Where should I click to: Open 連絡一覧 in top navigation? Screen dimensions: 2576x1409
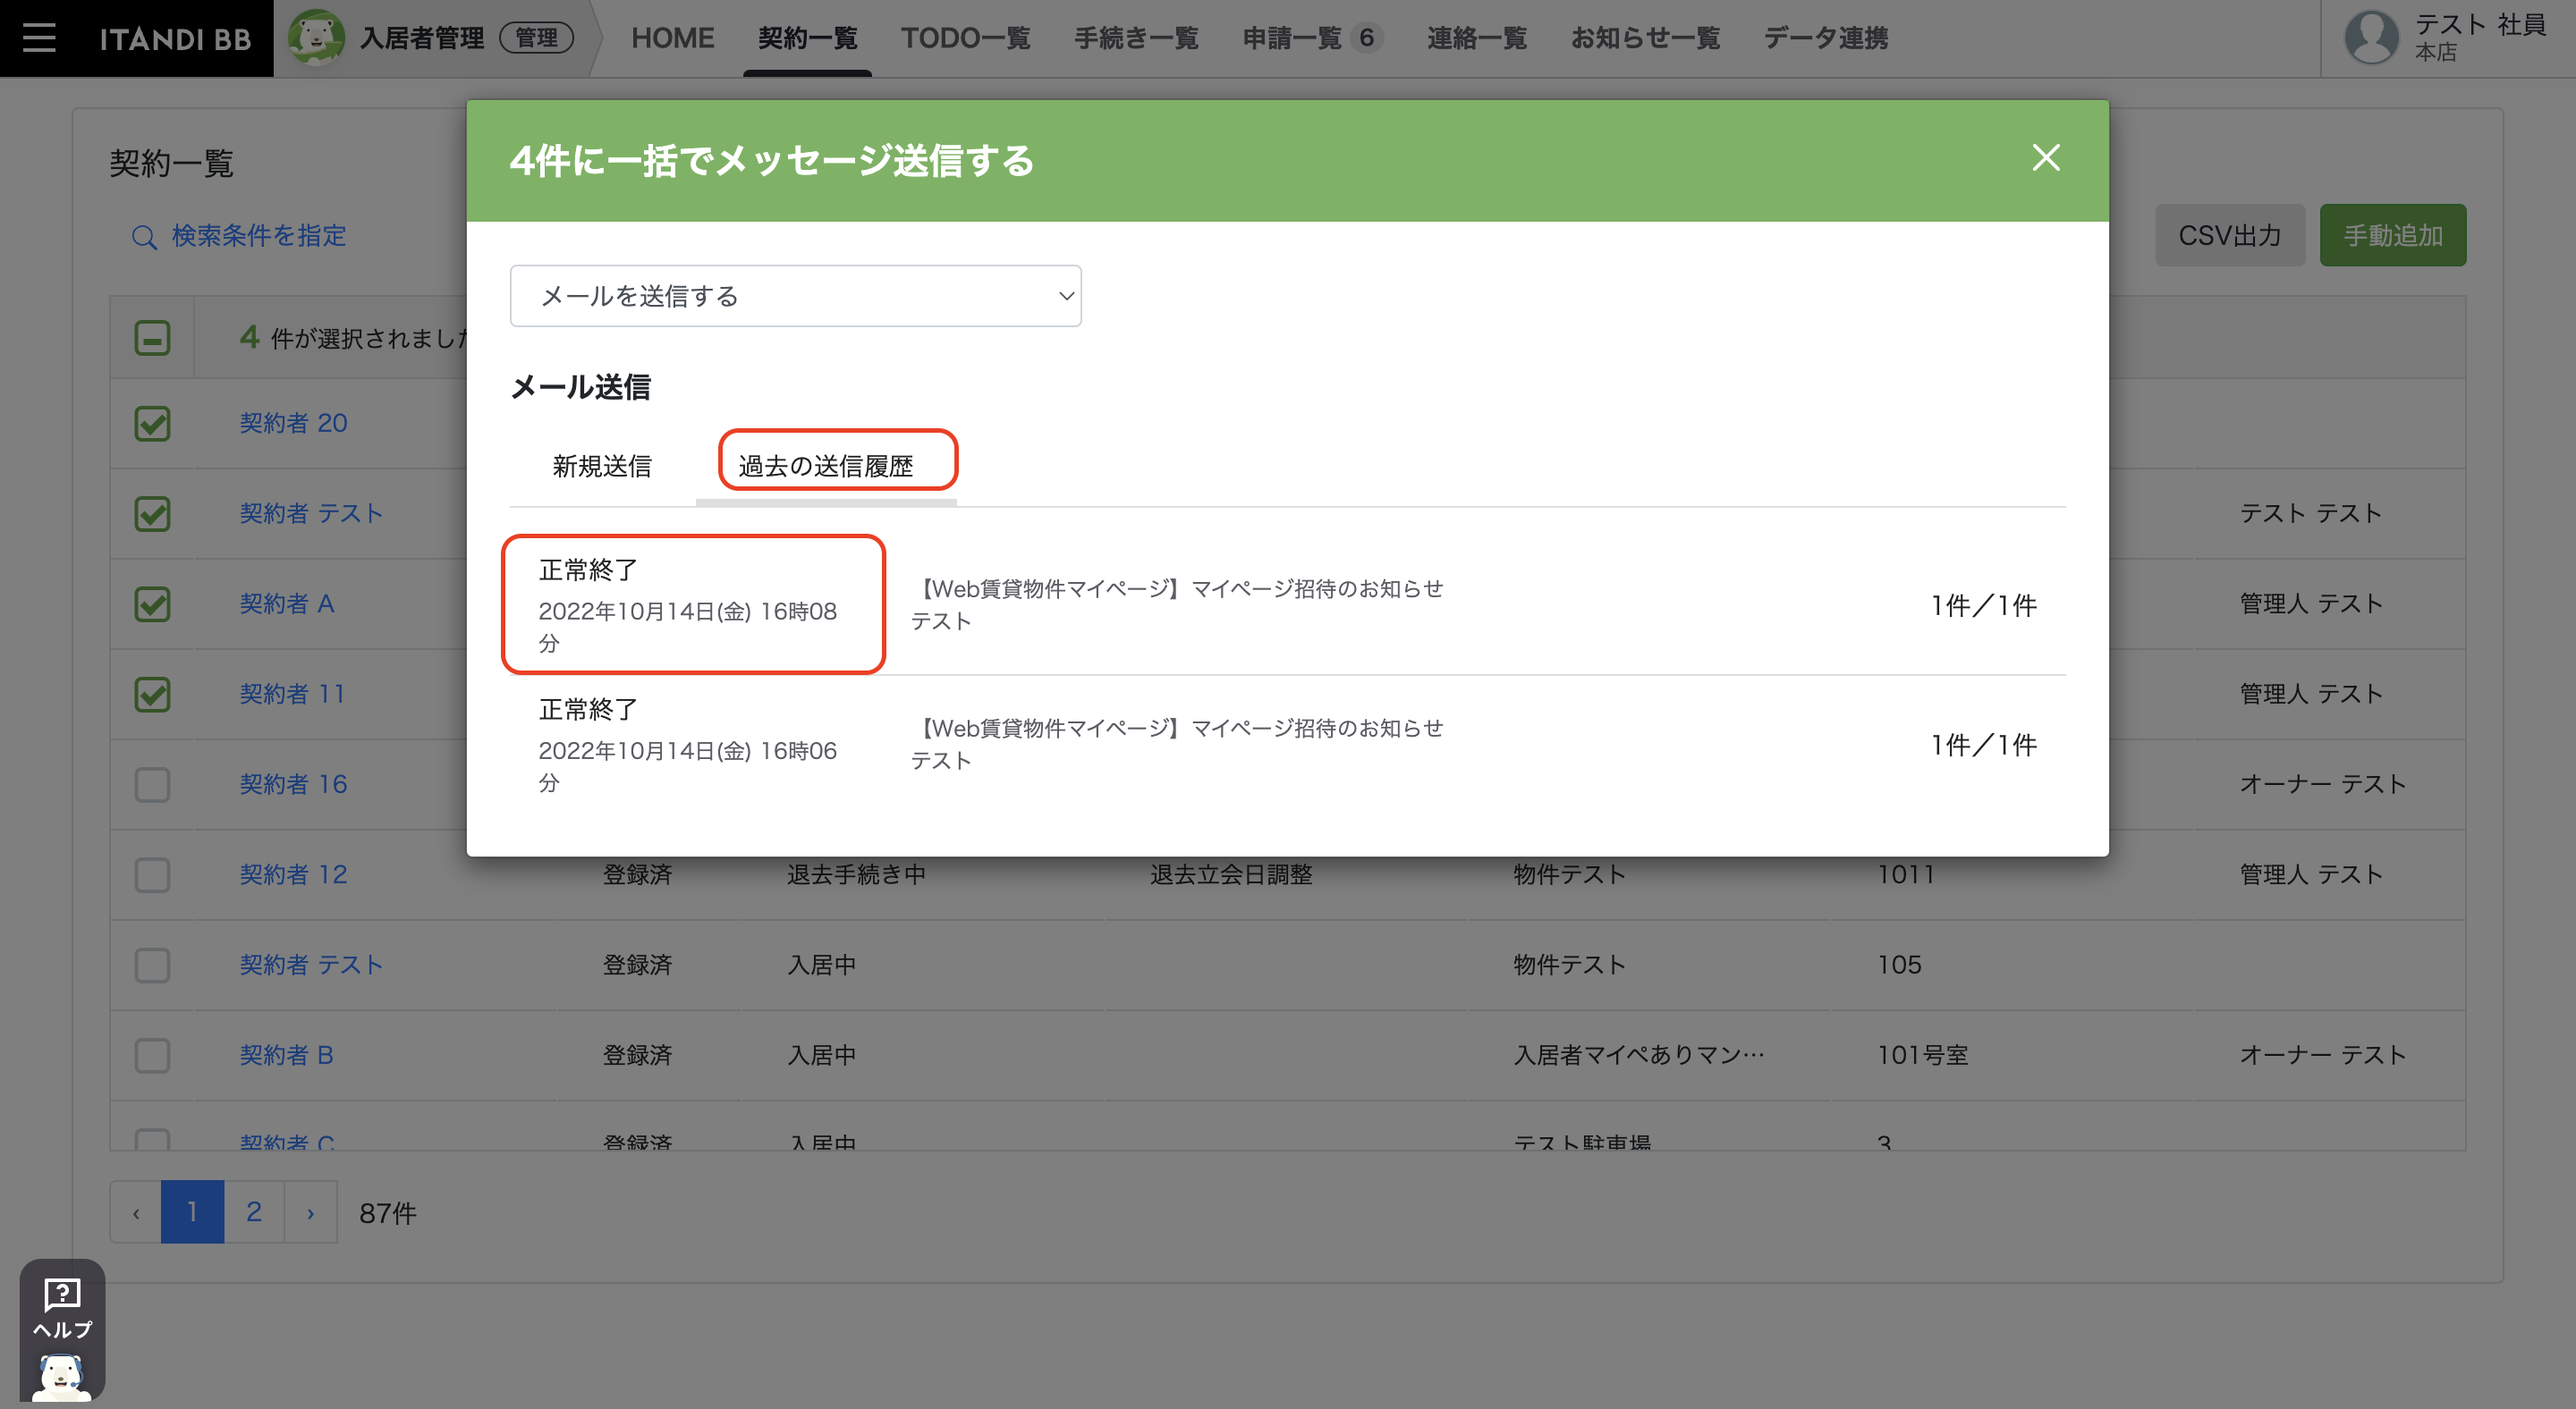tap(1476, 38)
